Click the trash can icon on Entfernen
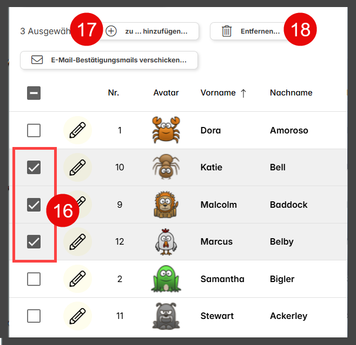The height and width of the screenshot is (345, 356). 227,31
